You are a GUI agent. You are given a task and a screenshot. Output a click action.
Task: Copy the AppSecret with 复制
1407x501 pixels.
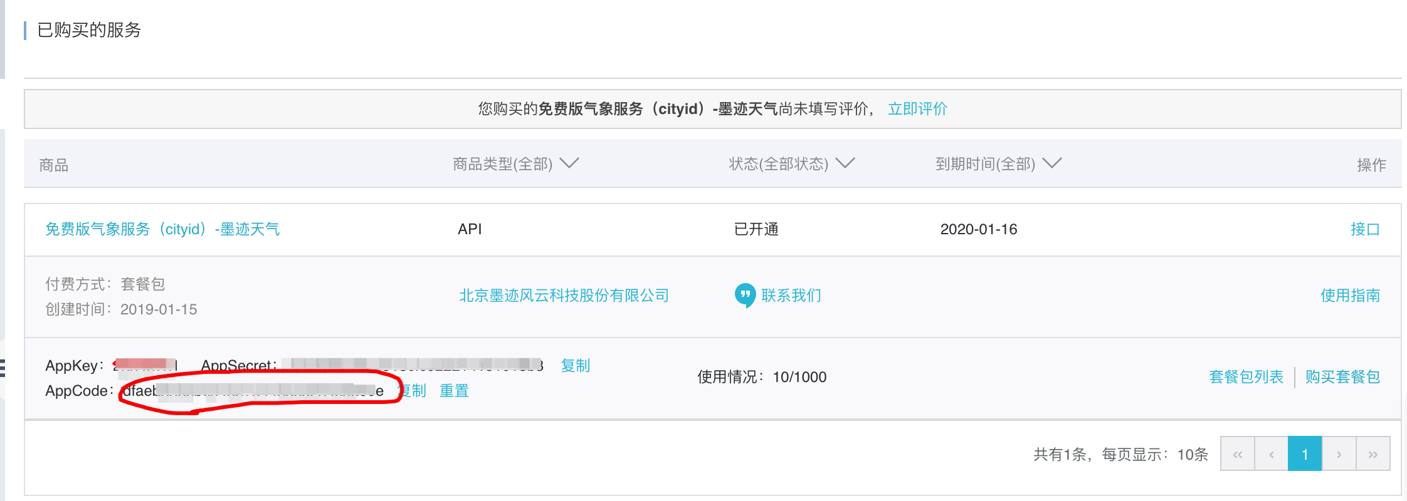coord(575,366)
